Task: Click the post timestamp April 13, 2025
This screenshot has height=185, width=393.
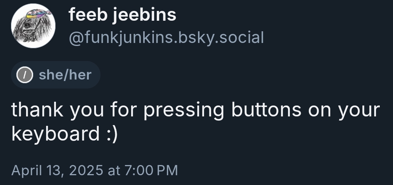Action: 94,170
